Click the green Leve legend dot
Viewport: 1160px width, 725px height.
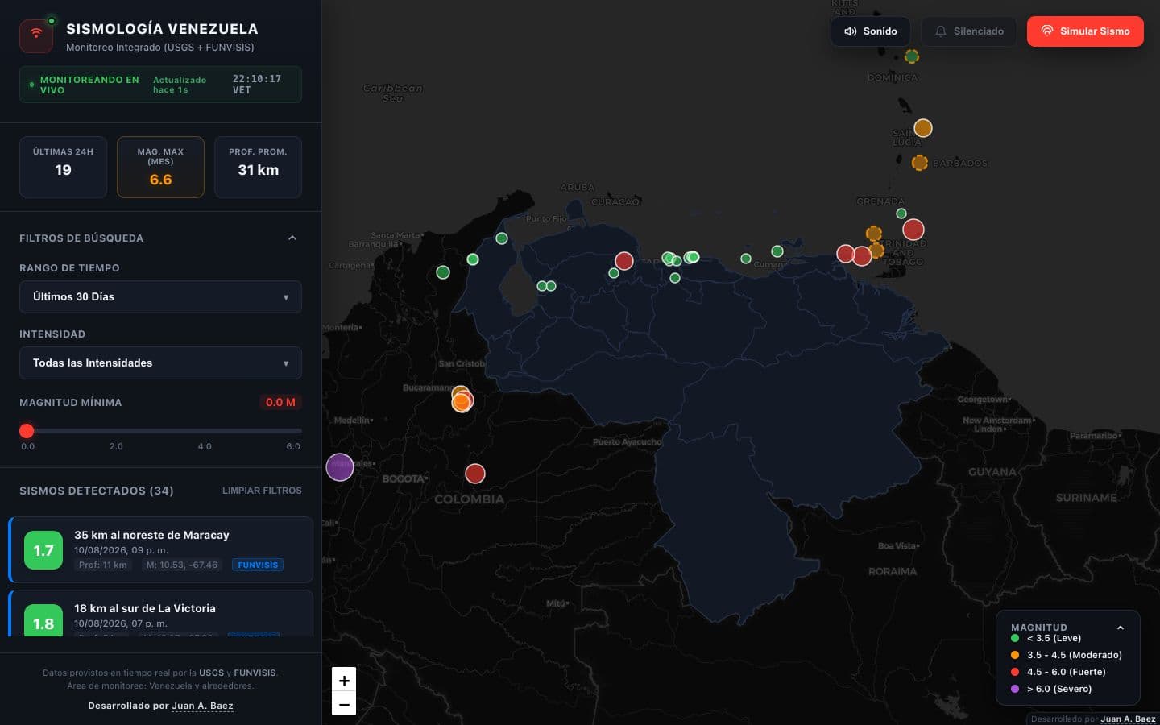point(1015,638)
